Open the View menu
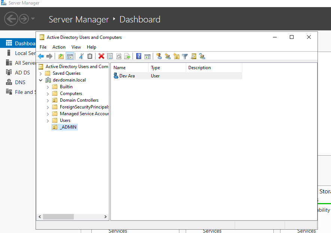The width and height of the screenshot is (331, 233). pos(76,47)
